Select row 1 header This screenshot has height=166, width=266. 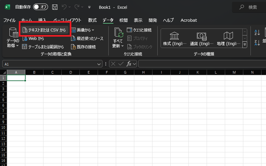tap(3, 78)
